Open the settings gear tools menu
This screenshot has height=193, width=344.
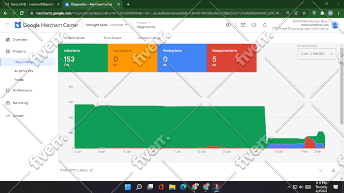228,25
